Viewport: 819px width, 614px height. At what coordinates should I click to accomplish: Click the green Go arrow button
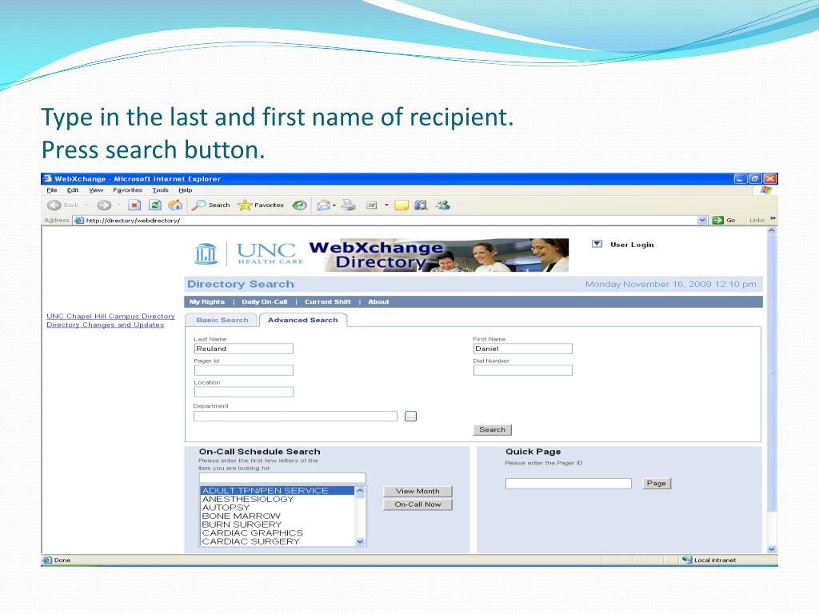[718, 221]
